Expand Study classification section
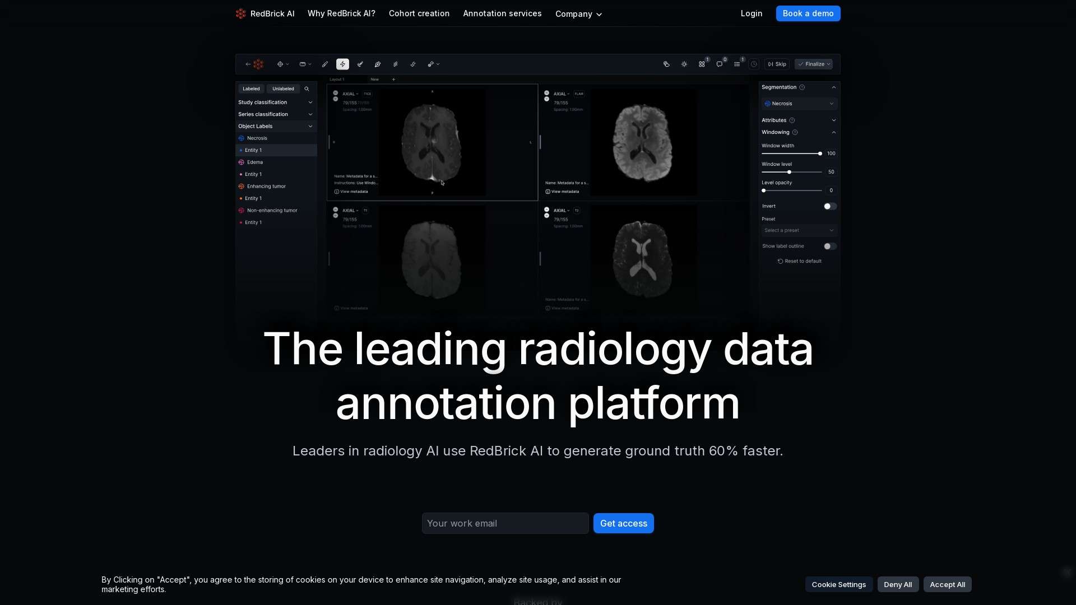The height and width of the screenshot is (605, 1076). coord(276,103)
